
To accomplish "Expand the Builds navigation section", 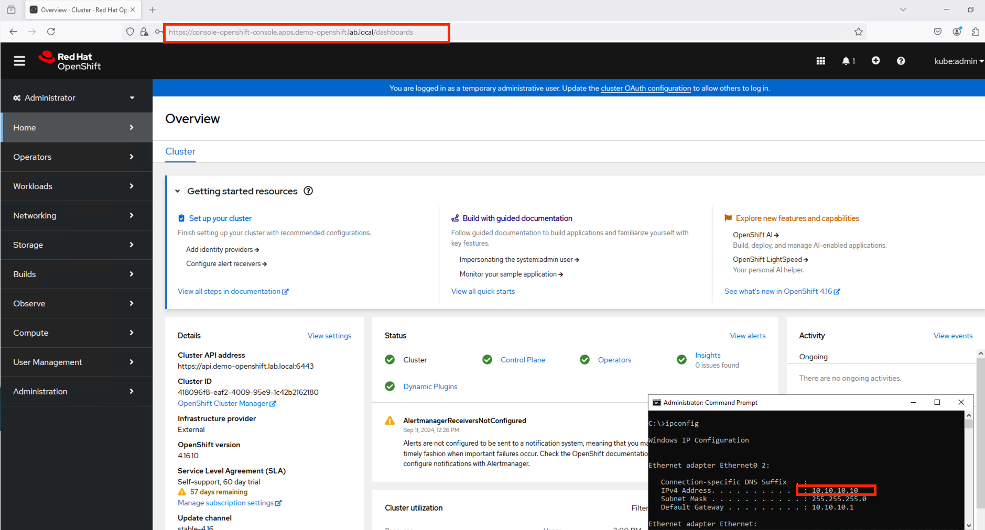I will [77, 274].
